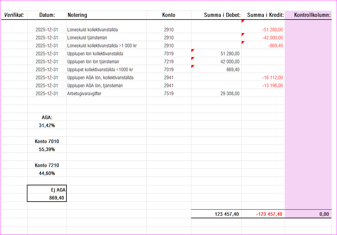Click comment marker on Löneskuld tjänstemän credit cell
The image size is (337, 235).
(243, 34)
